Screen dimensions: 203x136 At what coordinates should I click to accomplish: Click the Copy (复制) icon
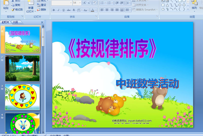tap(13, 5)
